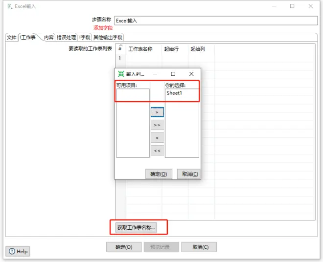Click the single < move-left button
Screen dimensions: 323x262
(157, 138)
